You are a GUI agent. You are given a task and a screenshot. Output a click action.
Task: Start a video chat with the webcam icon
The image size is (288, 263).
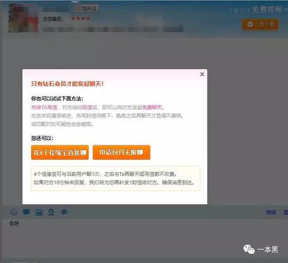coord(51,212)
